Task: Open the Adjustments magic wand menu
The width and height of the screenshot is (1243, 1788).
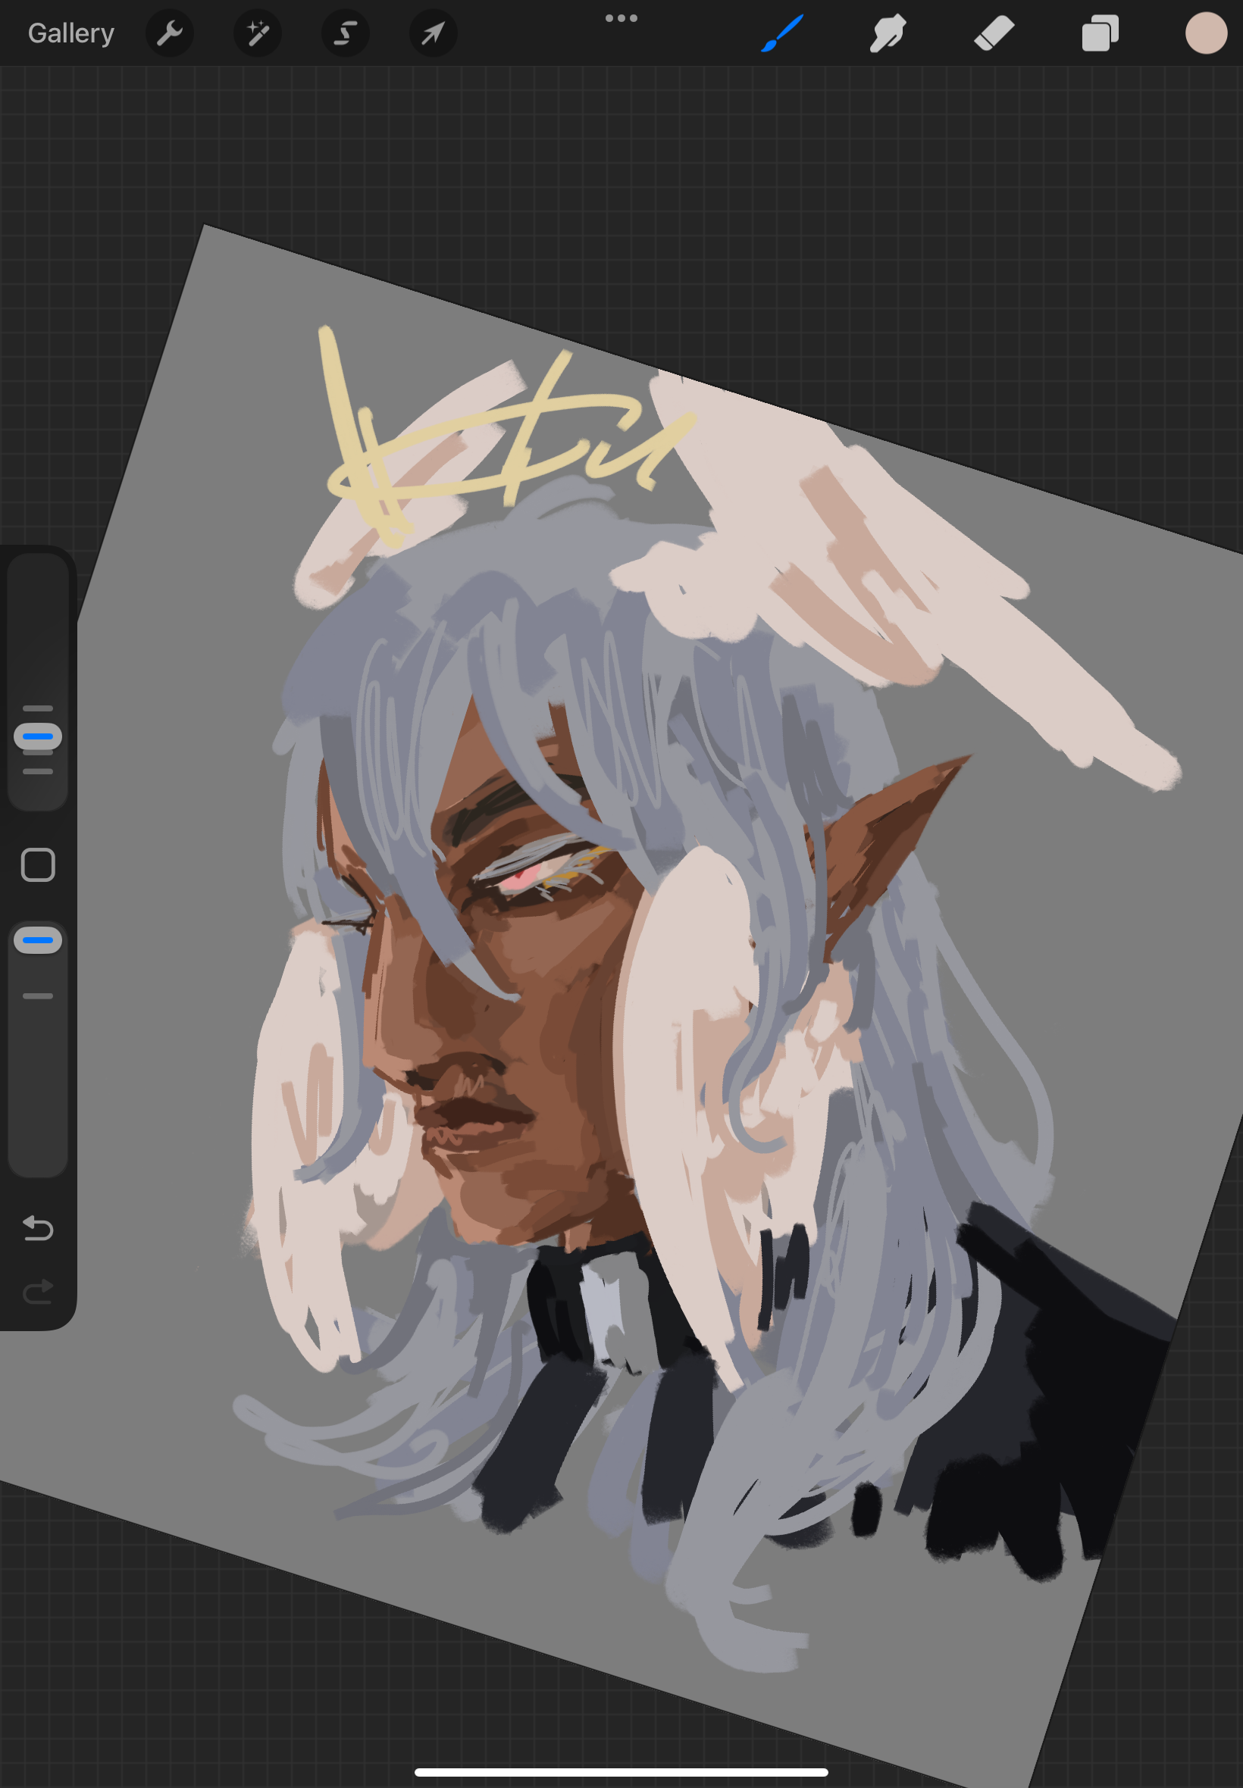Action: point(258,33)
